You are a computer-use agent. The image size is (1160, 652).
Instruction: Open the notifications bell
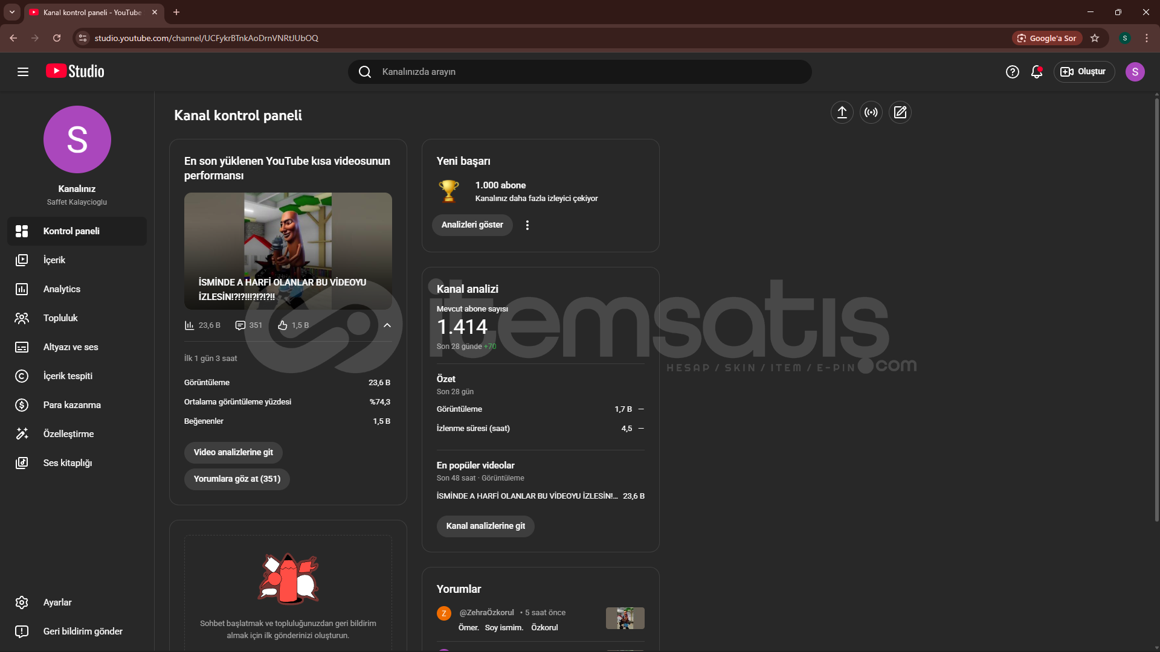click(x=1037, y=72)
